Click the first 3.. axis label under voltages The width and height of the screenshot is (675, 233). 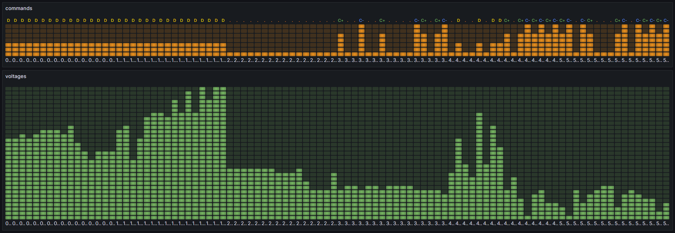coord(341,223)
